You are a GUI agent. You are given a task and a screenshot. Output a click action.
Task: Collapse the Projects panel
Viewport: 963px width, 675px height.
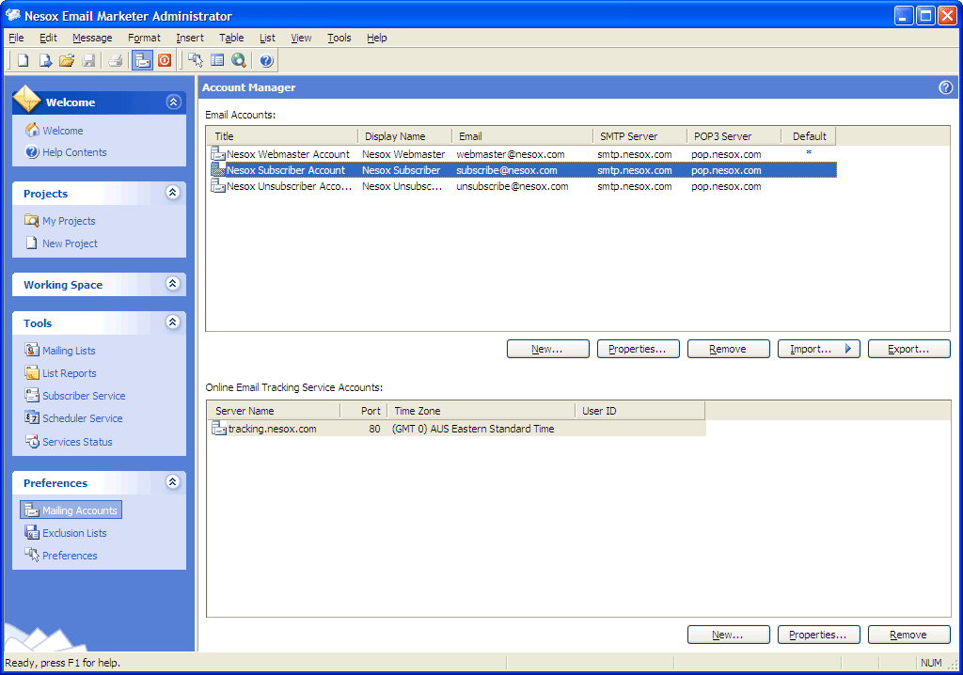click(x=173, y=192)
